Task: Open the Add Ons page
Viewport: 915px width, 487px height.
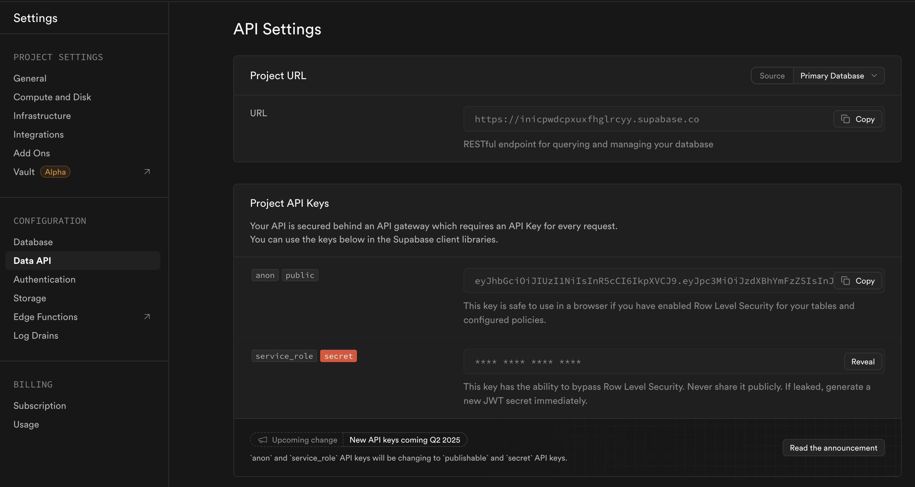Action: 32,153
